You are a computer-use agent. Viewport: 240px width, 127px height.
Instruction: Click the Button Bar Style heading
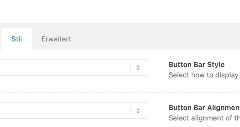(x=196, y=65)
